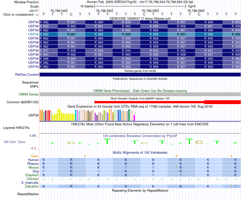Select the Rhesus species label
Viewport: 241px width, 200px height.
[x=33, y=164]
